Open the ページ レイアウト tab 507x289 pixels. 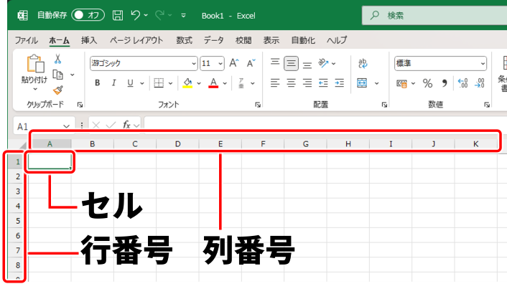(x=136, y=40)
